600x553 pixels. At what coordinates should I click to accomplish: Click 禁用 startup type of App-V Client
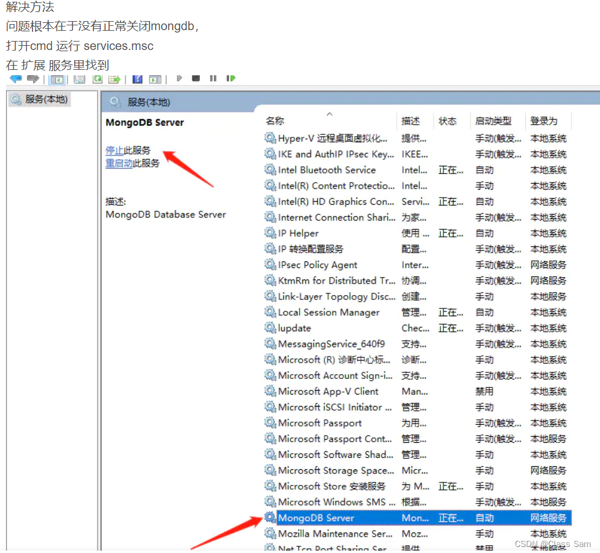click(484, 392)
